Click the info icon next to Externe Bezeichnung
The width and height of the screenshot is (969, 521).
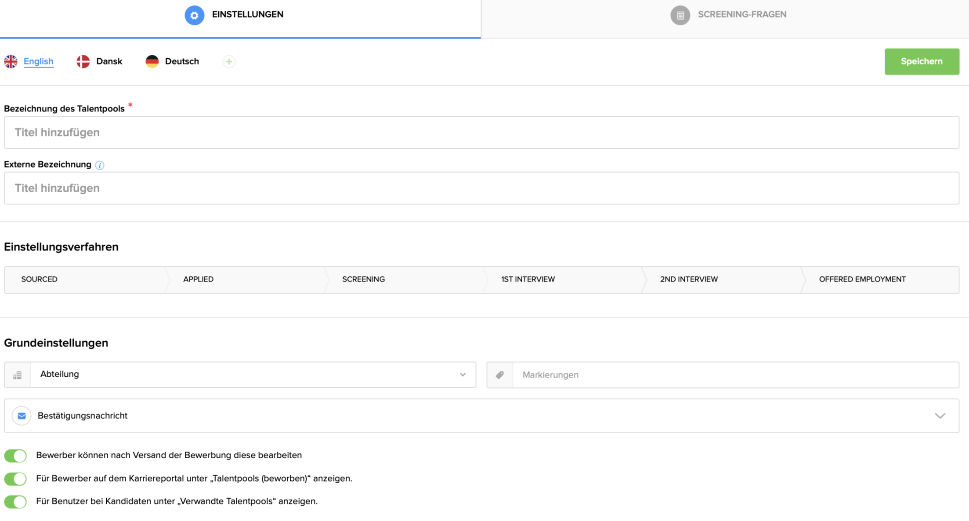[x=100, y=165]
